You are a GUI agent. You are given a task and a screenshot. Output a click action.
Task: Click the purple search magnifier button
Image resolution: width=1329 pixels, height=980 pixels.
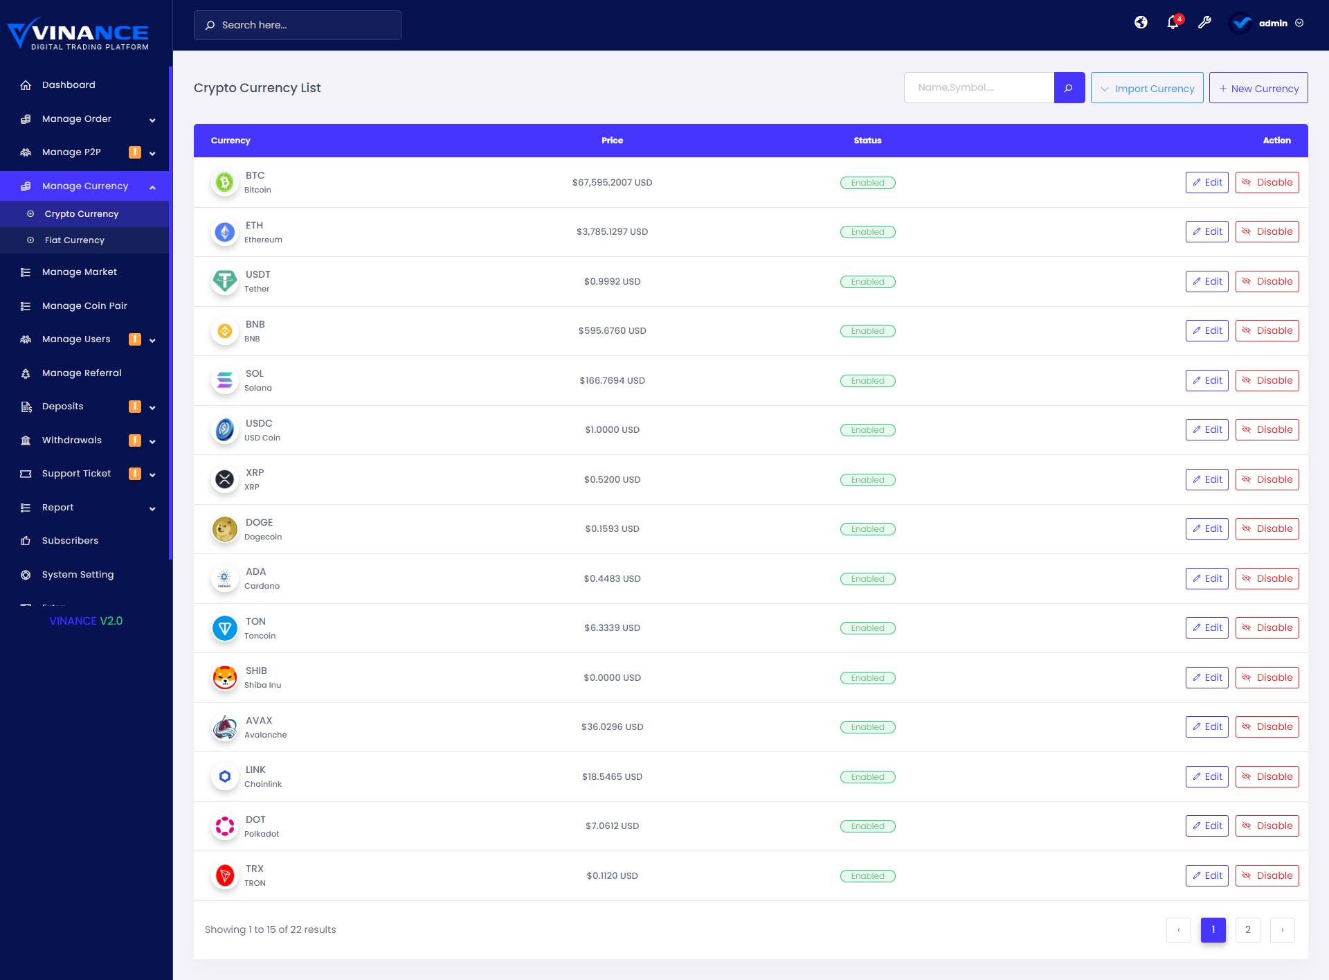(1069, 88)
